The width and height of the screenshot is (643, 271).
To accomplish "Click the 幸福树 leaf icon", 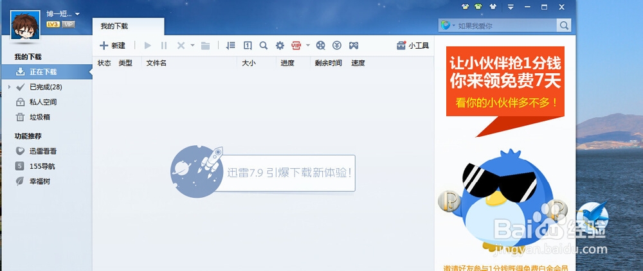I will click(x=20, y=181).
